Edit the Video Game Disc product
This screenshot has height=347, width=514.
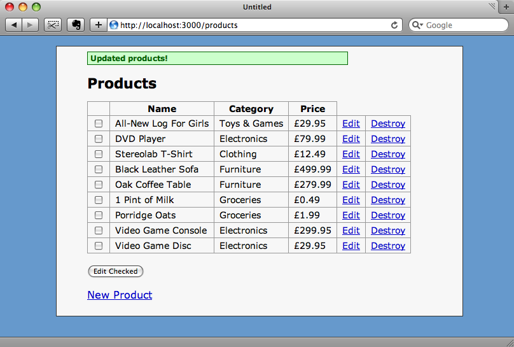[351, 246]
